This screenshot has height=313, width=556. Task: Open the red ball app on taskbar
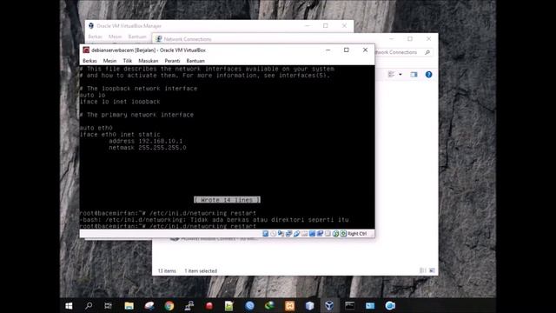click(209, 305)
